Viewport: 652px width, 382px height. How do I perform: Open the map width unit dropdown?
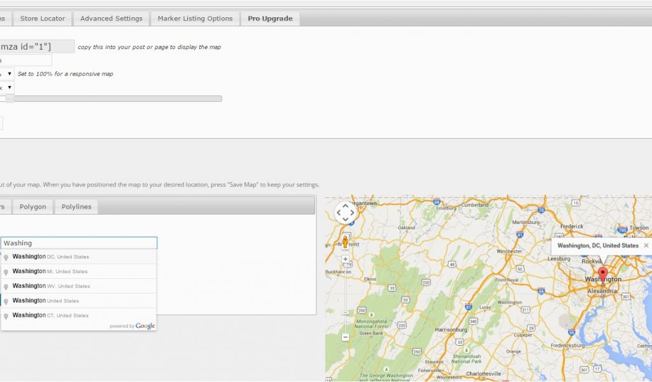coord(6,74)
